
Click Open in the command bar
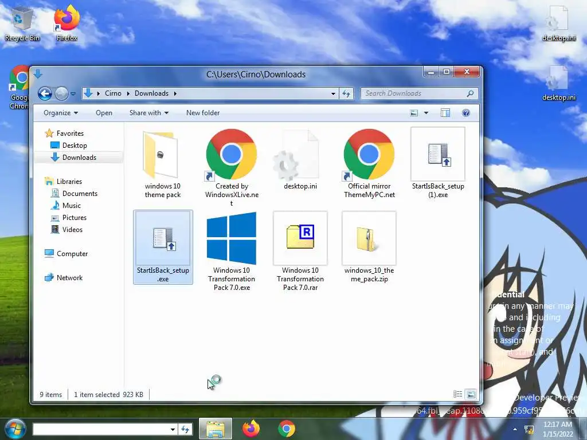coord(104,113)
